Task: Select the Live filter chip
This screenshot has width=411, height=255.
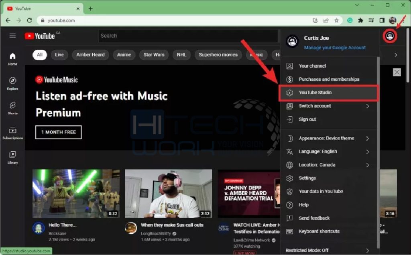Action: tap(59, 55)
